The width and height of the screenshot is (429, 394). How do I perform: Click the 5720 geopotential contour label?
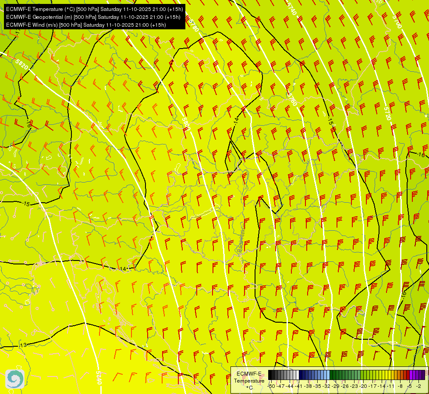pos(387,113)
